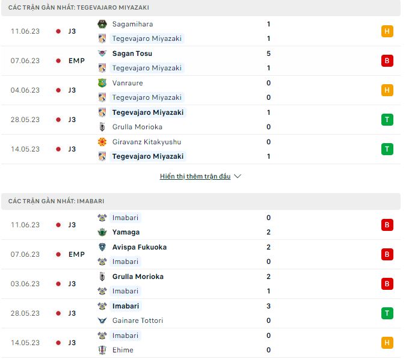
Task: Click the Giravanz Kitakyushu sun logo
Action: point(102,142)
